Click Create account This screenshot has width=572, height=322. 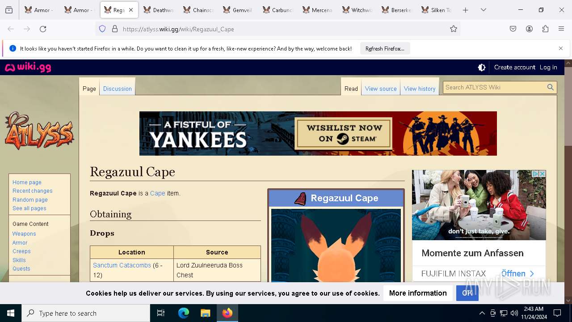pyautogui.click(x=514, y=67)
